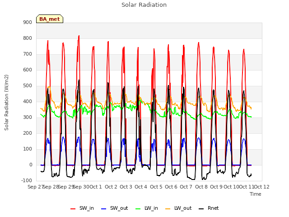Click the 500 y-axis tick label
Screen dimensions: 289x217
coord(28,86)
